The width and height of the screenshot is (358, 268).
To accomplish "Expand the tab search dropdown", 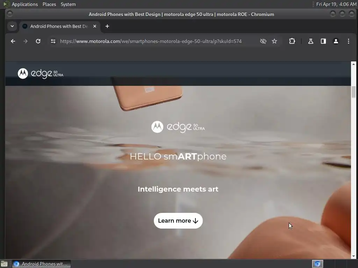I will pos(12,26).
